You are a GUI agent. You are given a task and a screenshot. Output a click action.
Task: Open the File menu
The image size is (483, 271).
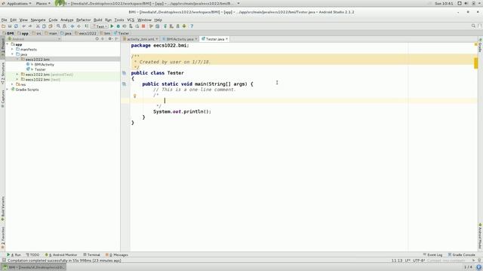[x=4, y=20]
